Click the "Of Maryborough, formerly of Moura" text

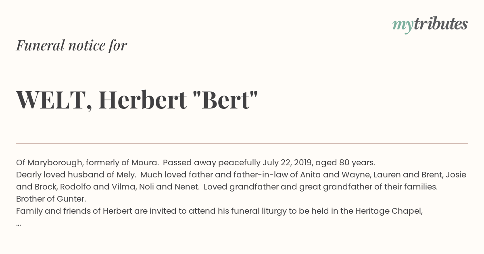(x=86, y=162)
